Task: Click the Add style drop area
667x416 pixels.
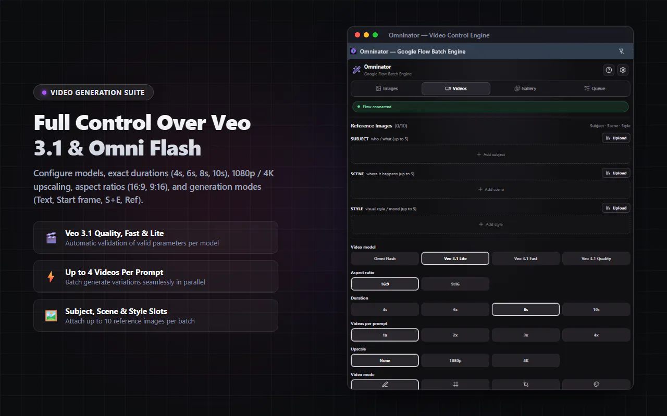Action: 490,224
